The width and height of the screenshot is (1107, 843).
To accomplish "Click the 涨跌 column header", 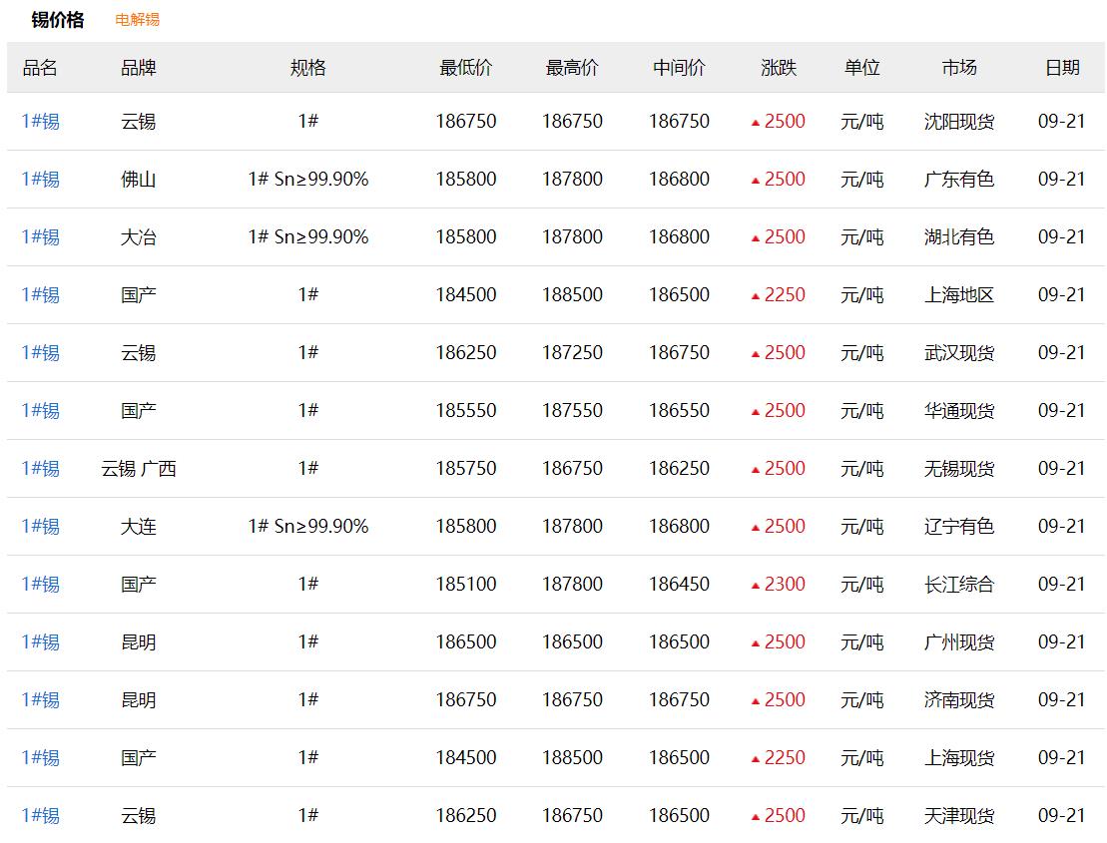I will point(779,68).
